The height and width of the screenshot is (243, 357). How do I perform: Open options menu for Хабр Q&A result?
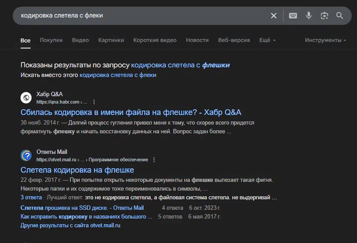94,102
